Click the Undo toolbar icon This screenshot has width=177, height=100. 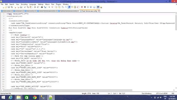click(35, 7)
